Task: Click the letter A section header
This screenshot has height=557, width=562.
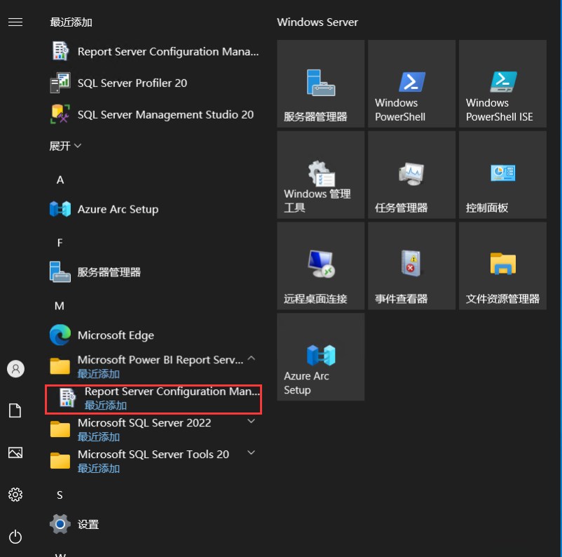Action: (x=60, y=180)
